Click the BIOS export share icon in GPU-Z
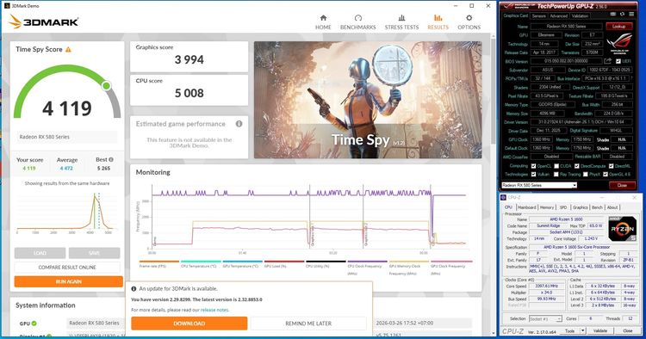 pyautogui.click(x=607, y=61)
